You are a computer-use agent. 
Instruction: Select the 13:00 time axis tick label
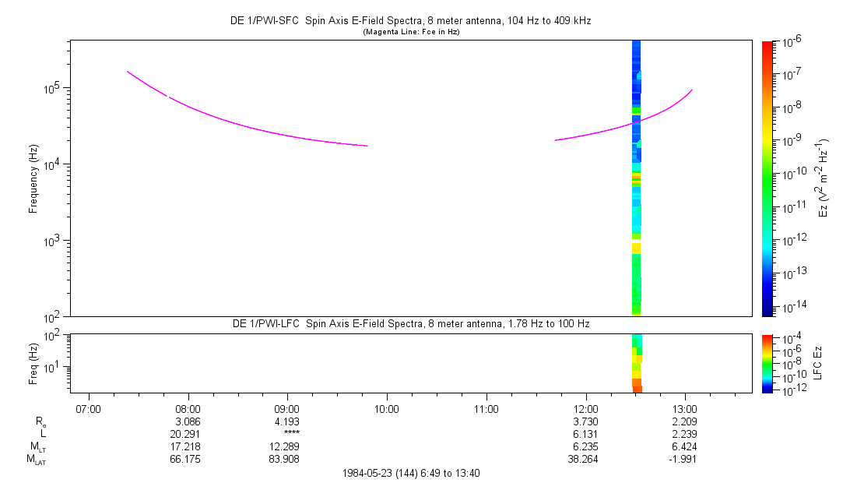[x=685, y=409]
